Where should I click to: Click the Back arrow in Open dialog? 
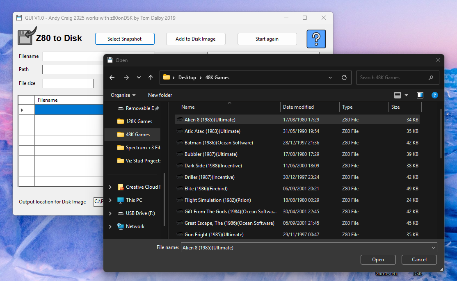click(112, 78)
